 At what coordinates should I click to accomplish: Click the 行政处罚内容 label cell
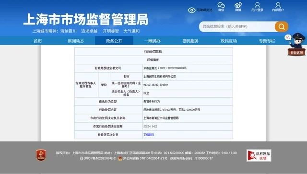tap(108, 110)
